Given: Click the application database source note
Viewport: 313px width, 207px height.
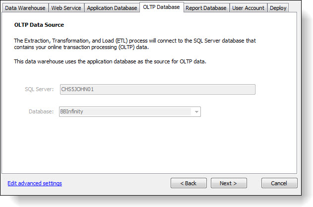Looking at the screenshot, I should point(110,61).
